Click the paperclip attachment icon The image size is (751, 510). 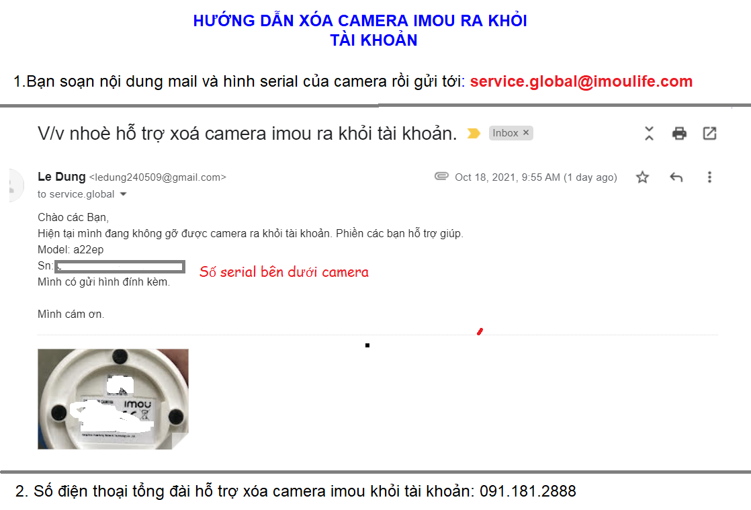point(441,176)
